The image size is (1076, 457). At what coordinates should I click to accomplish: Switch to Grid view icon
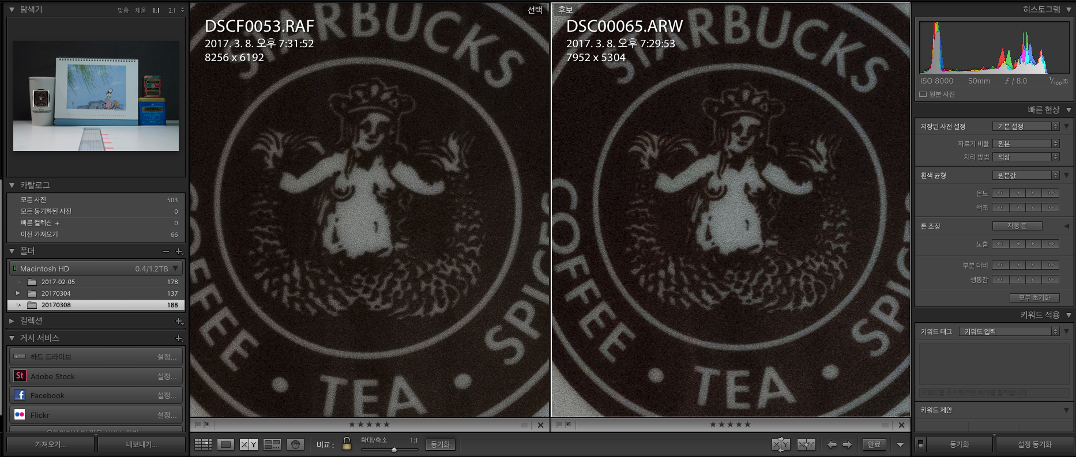click(203, 444)
